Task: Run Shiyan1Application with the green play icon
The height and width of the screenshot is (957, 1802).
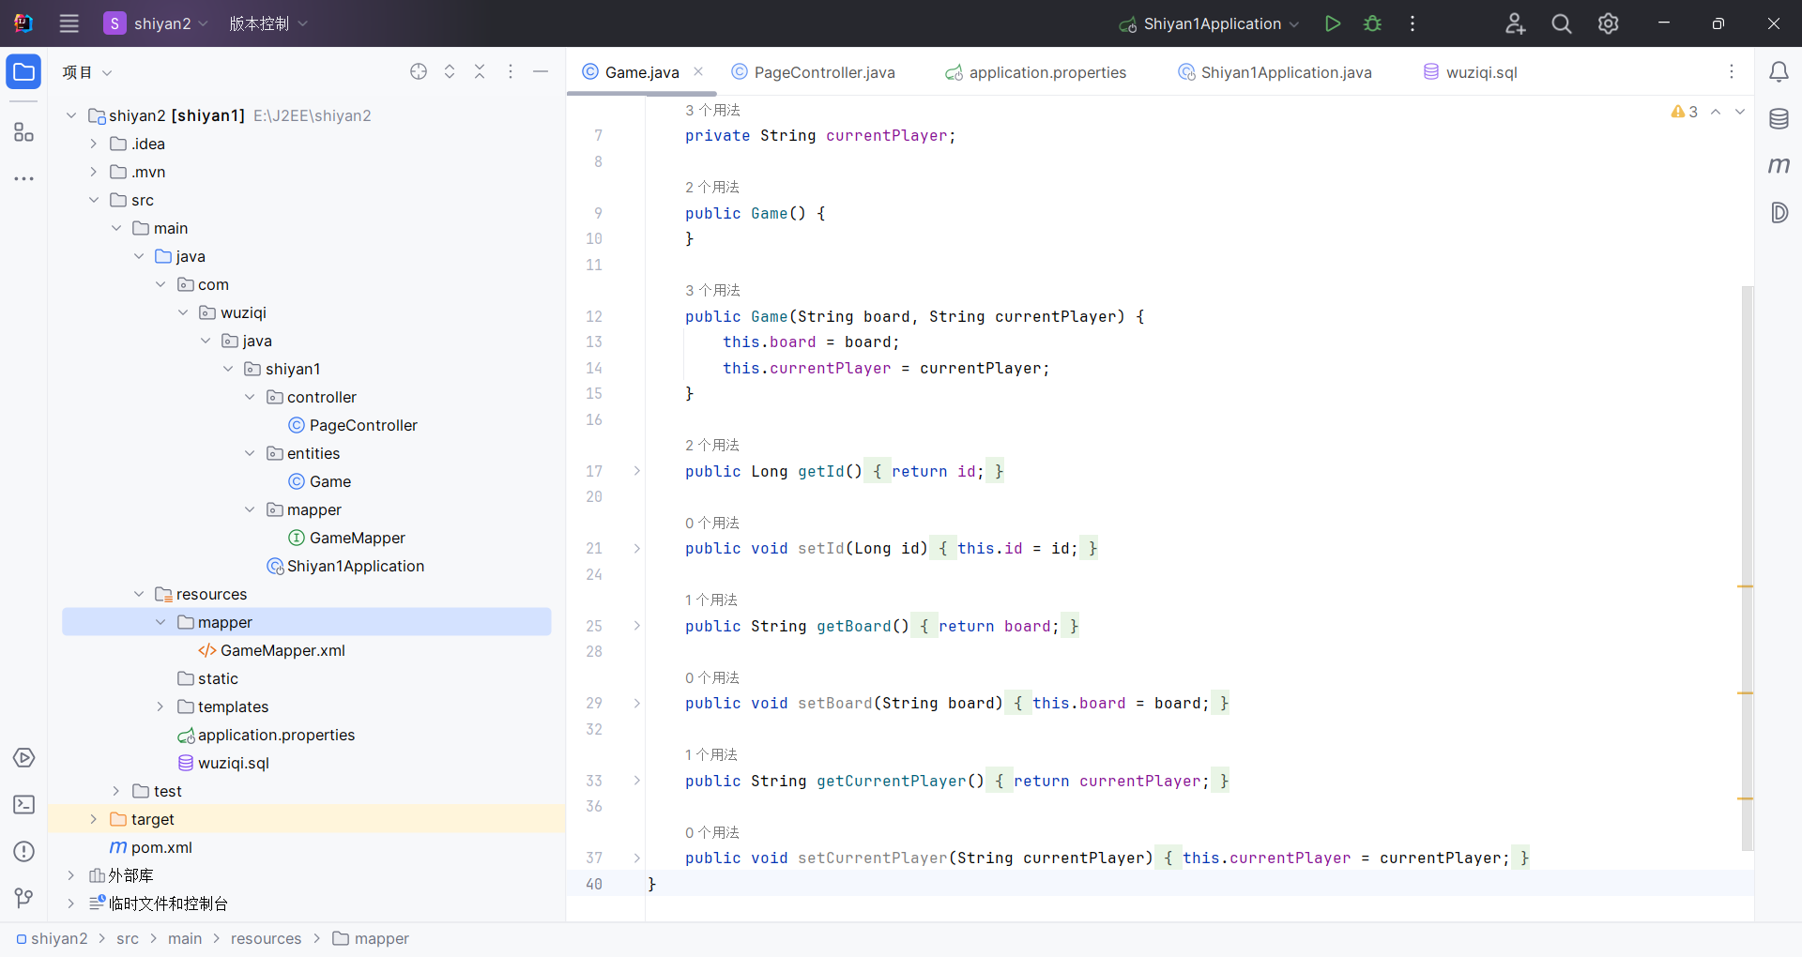Action: pyautogui.click(x=1332, y=23)
